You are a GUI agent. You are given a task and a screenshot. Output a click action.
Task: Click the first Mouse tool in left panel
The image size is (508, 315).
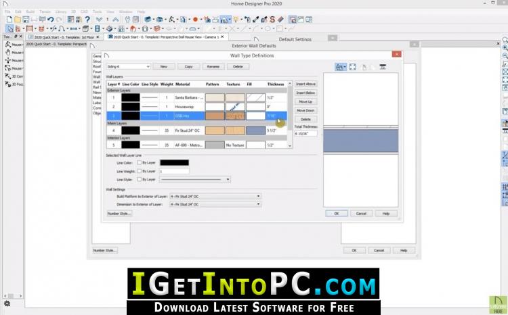click(x=14, y=45)
